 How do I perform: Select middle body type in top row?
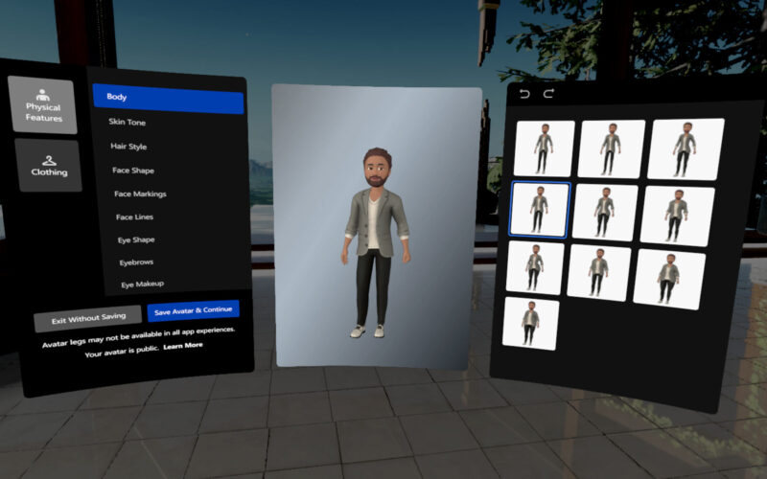click(x=612, y=148)
